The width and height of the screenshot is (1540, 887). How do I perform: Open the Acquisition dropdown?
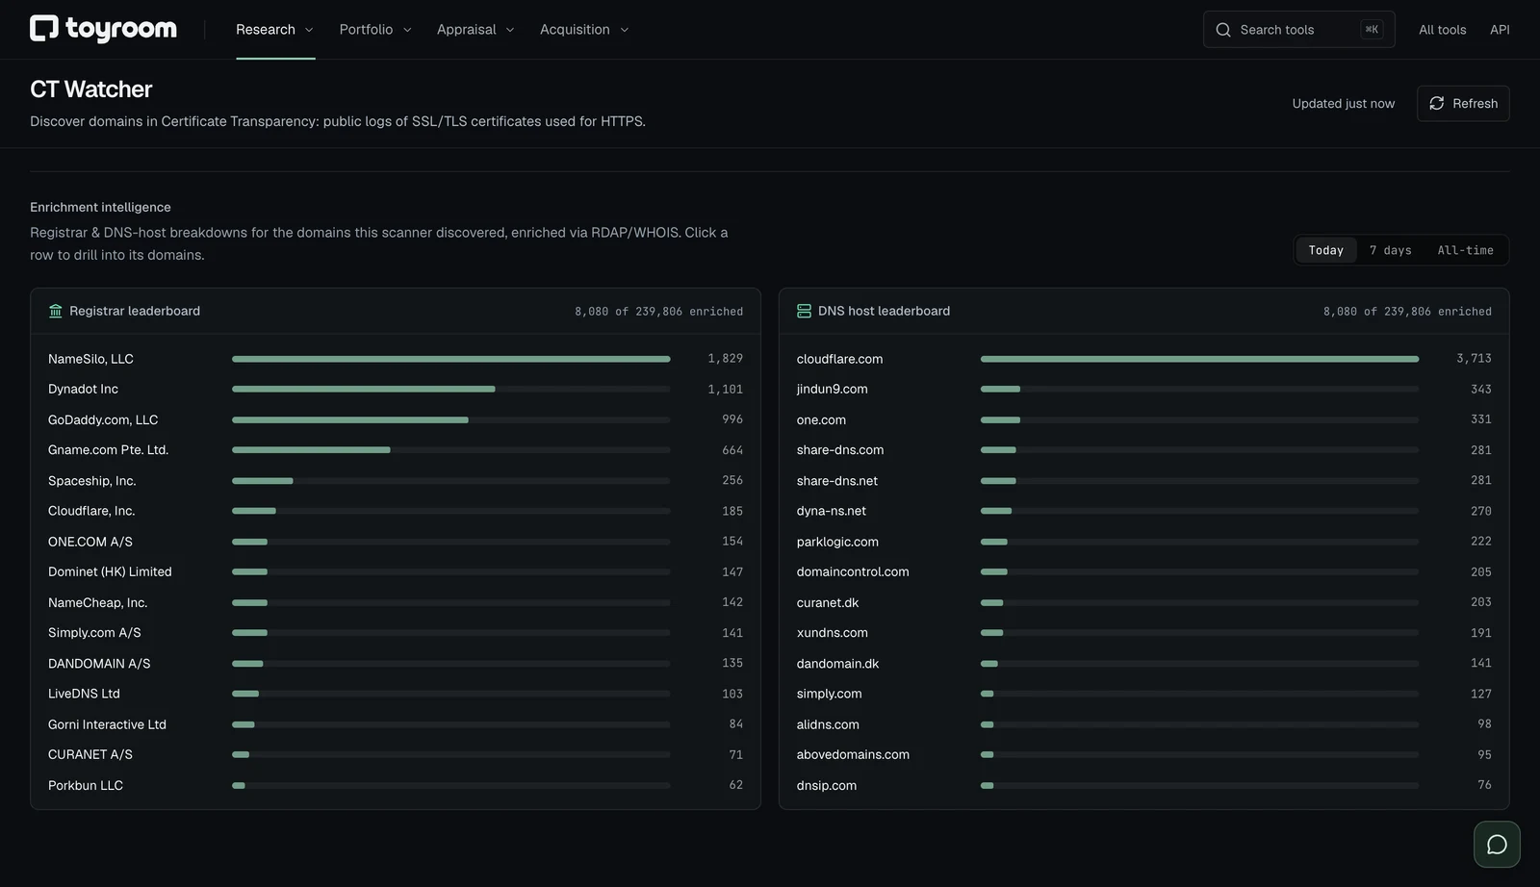pos(584,30)
